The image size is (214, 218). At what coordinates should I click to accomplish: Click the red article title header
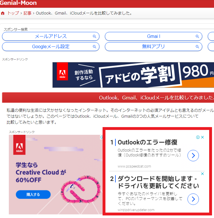pos(108,97)
